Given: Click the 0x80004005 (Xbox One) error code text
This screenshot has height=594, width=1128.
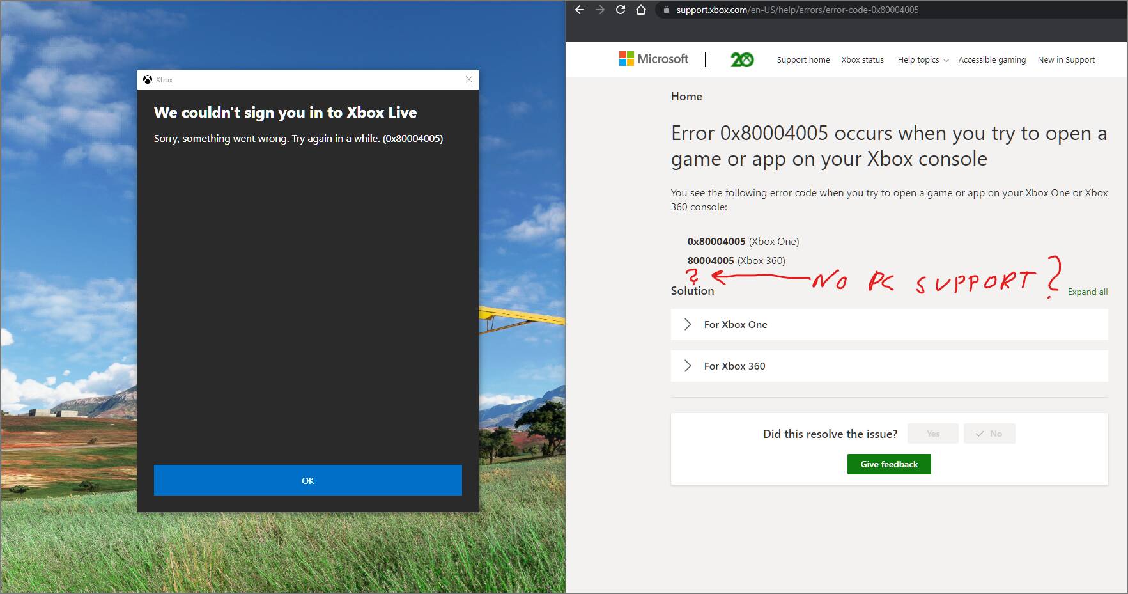Looking at the screenshot, I should coord(743,241).
